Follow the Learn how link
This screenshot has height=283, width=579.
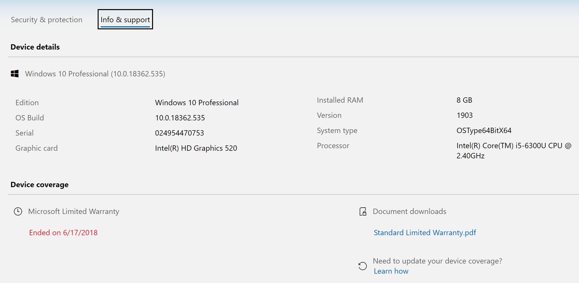click(391, 271)
